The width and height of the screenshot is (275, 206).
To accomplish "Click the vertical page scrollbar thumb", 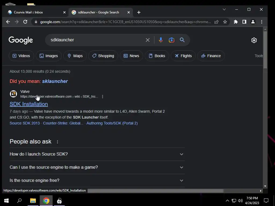I will pyautogui.click(x=265, y=50).
